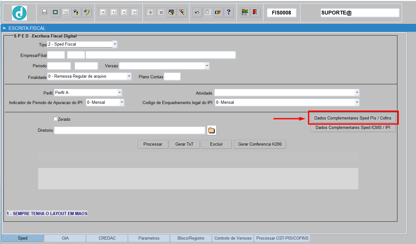Click the pointing hand toolbar icon
The image size is (416, 244).
pos(218,13)
